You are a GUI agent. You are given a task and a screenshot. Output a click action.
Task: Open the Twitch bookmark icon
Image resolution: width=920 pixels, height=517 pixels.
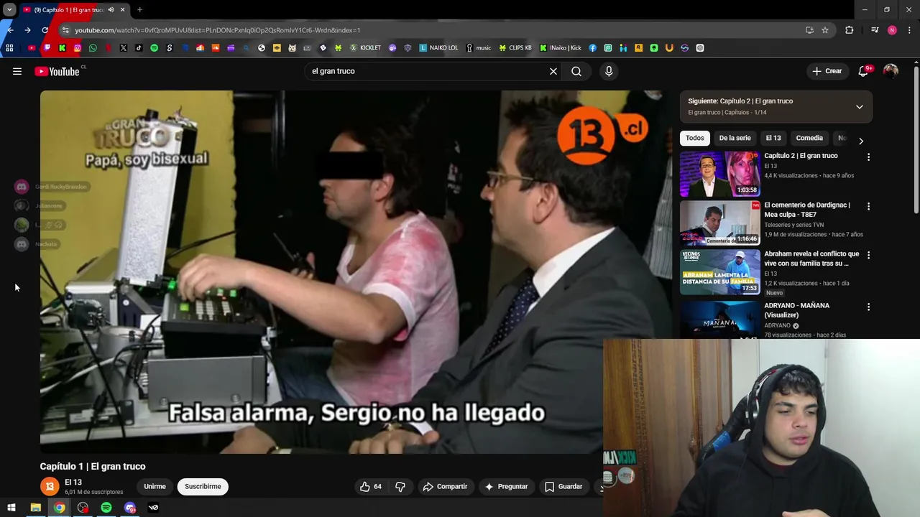(47, 48)
